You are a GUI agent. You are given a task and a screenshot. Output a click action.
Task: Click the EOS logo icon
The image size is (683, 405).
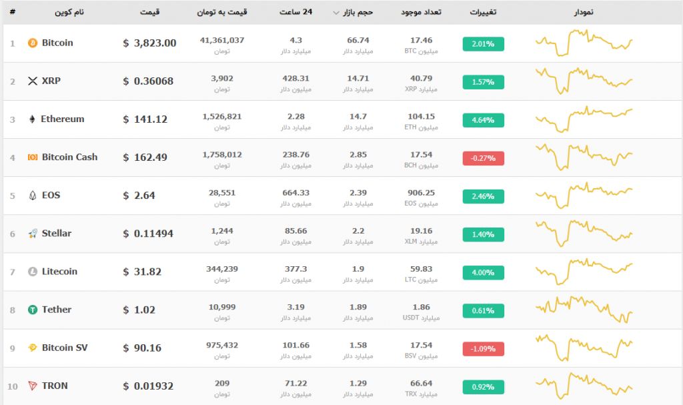[32, 195]
